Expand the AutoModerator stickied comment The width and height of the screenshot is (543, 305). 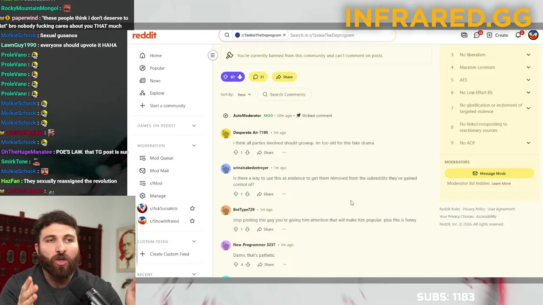(x=225, y=116)
